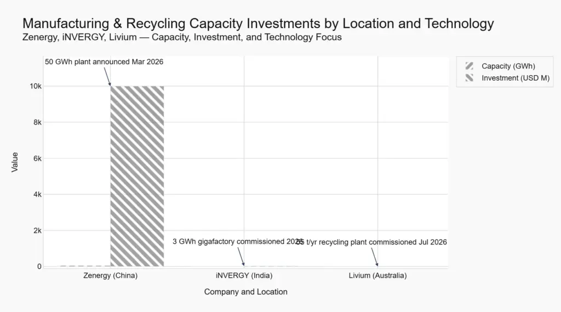Click the Company and Location axis title

point(246,292)
